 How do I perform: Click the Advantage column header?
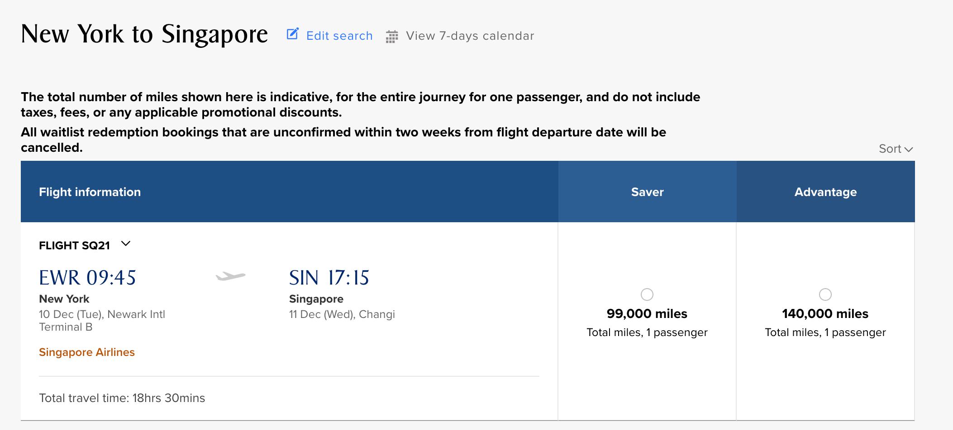(x=825, y=192)
